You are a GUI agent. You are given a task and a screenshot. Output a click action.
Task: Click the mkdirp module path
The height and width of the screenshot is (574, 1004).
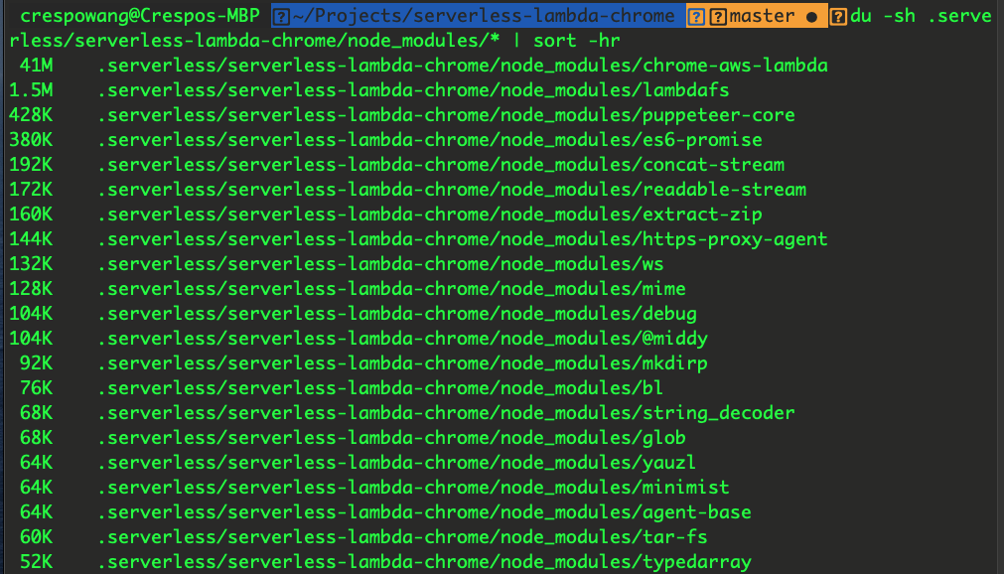[x=402, y=363]
